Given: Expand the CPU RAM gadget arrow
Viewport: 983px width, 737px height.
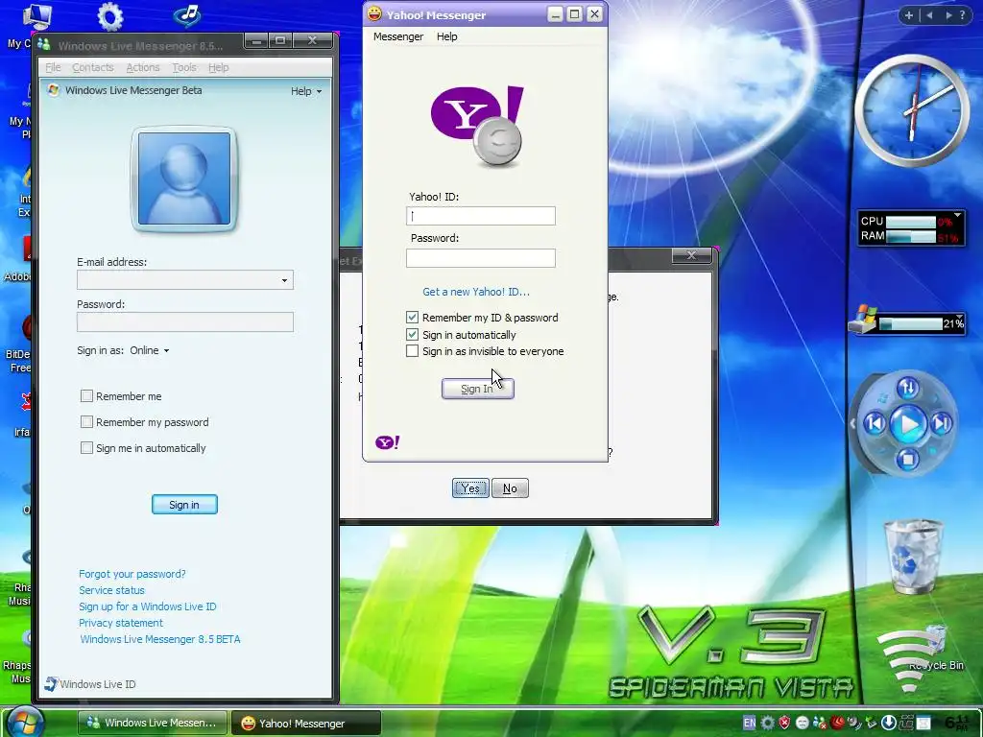Looking at the screenshot, I should point(957,216).
